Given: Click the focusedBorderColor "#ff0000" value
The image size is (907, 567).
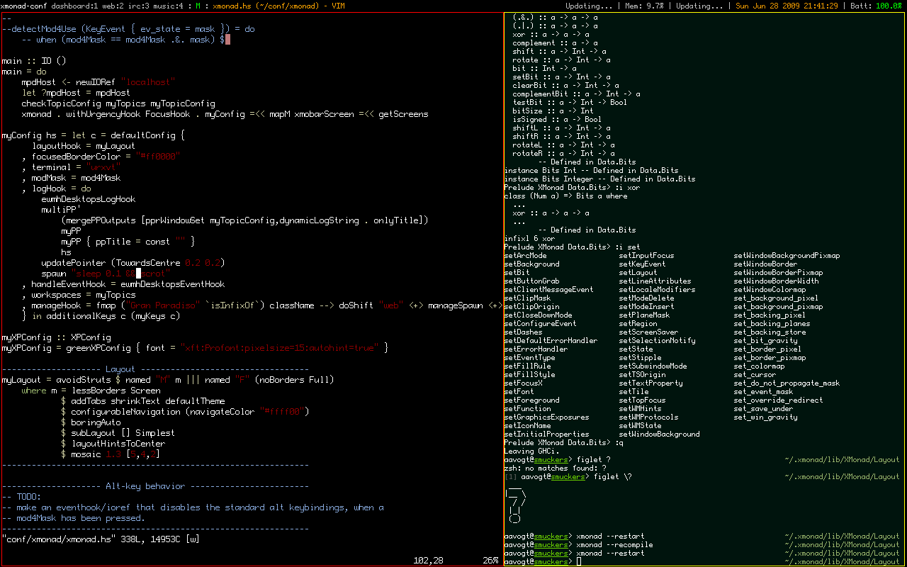Looking at the screenshot, I should point(159,157).
